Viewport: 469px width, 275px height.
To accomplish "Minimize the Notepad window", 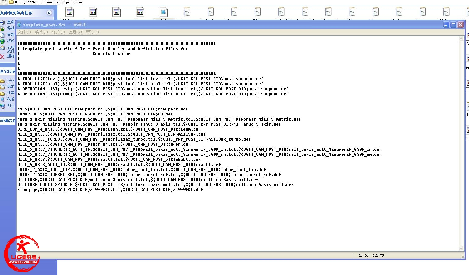I will pyautogui.click(x=446, y=25).
